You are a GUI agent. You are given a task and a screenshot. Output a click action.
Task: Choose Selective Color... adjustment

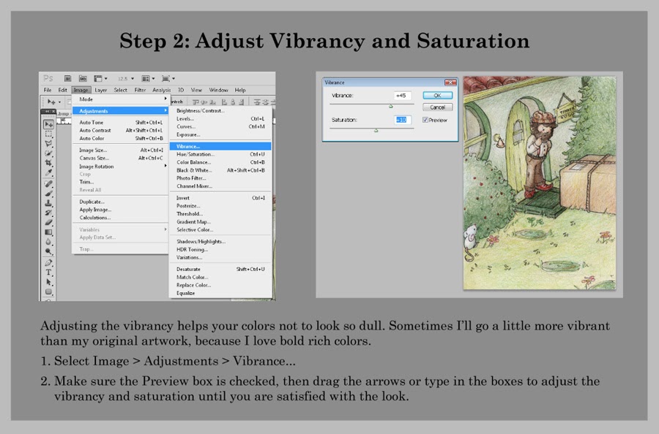(220, 230)
